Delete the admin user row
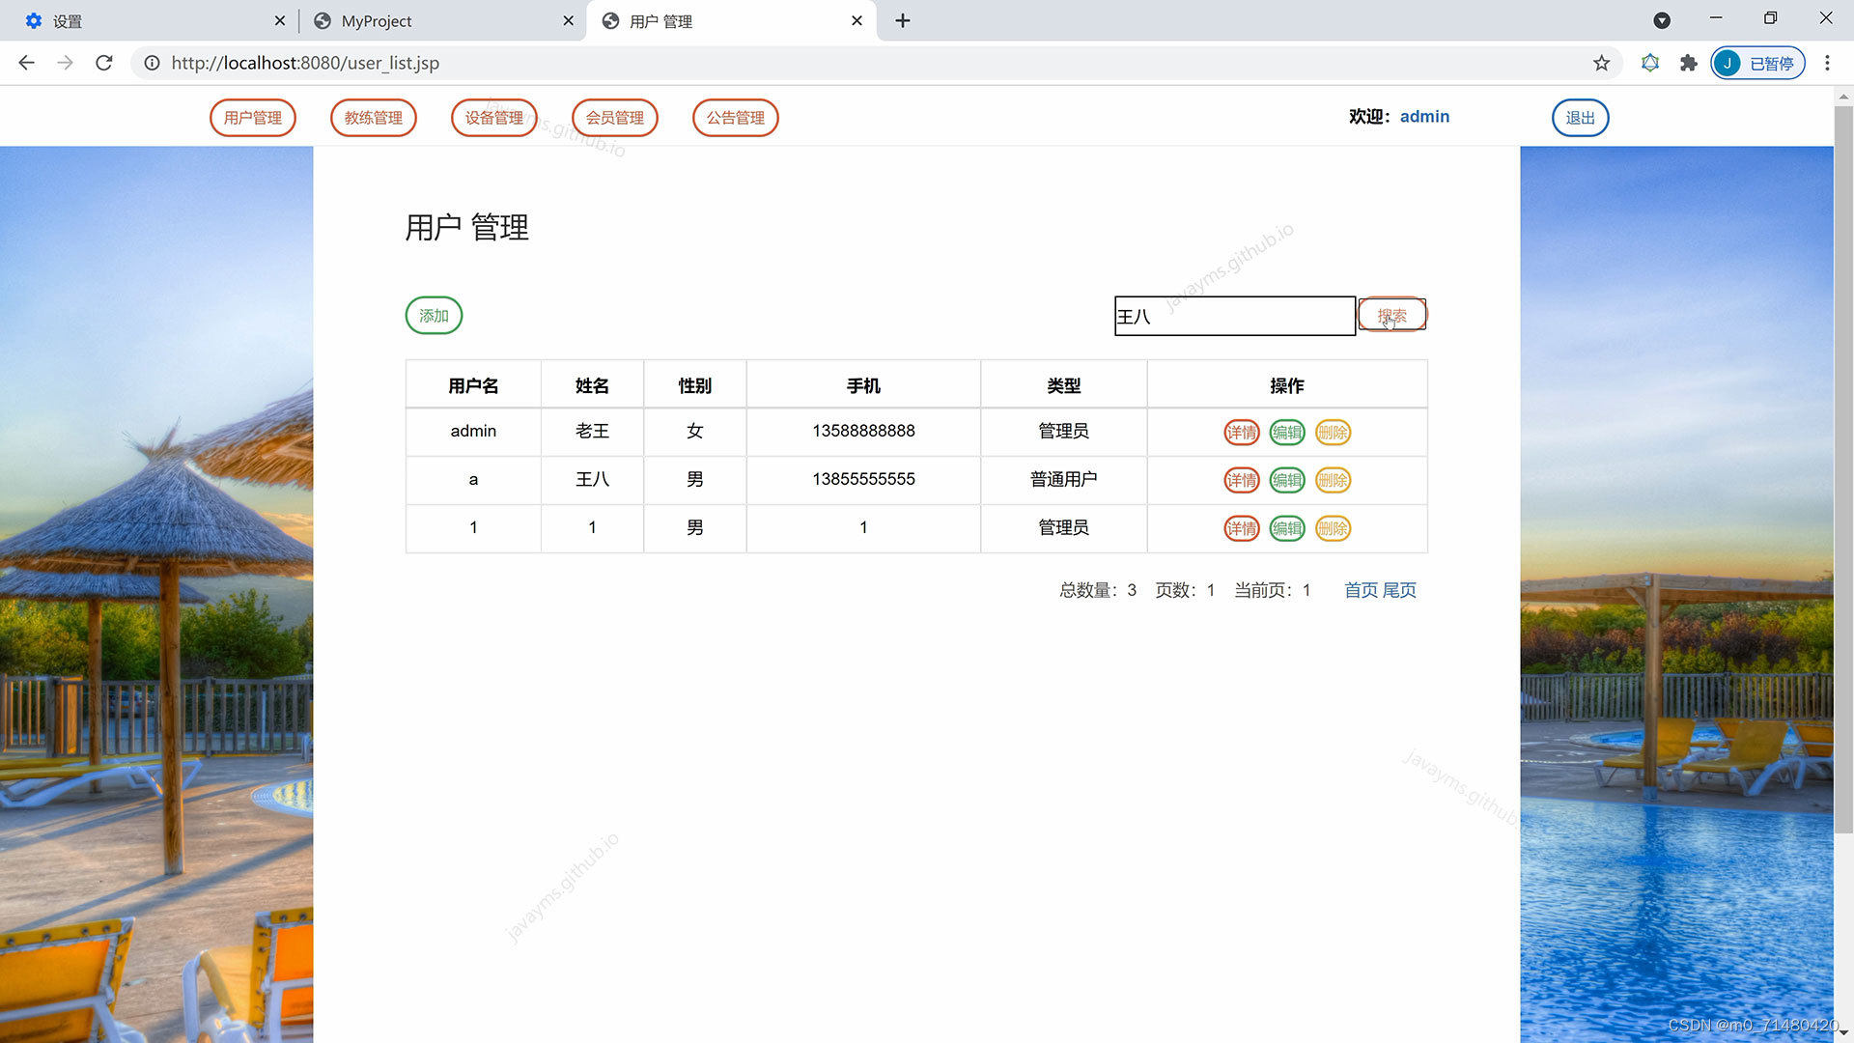 (x=1333, y=433)
